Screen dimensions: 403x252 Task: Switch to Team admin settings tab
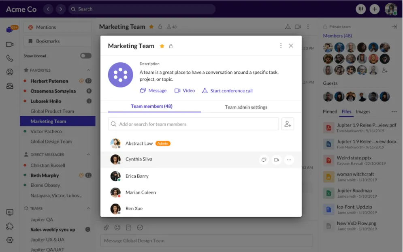[x=246, y=107]
